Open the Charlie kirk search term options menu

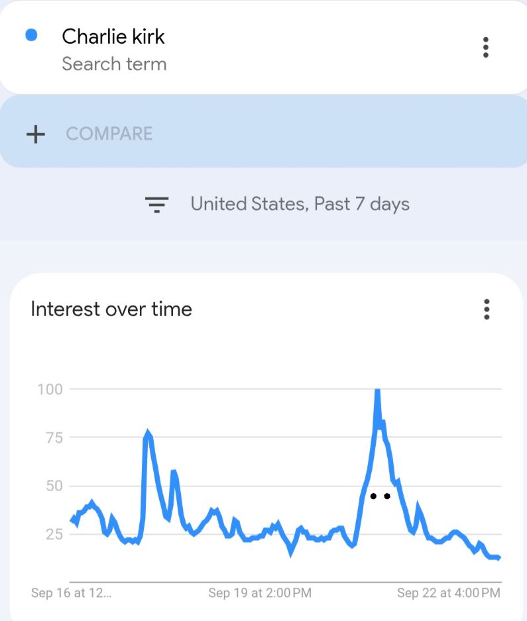pyautogui.click(x=486, y=48)
